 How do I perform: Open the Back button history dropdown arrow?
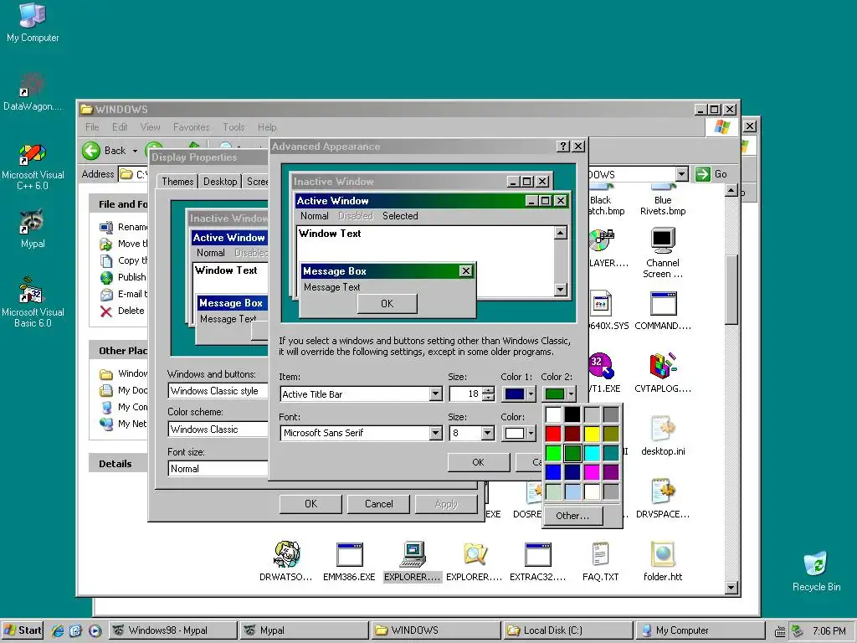pos(135,151)
